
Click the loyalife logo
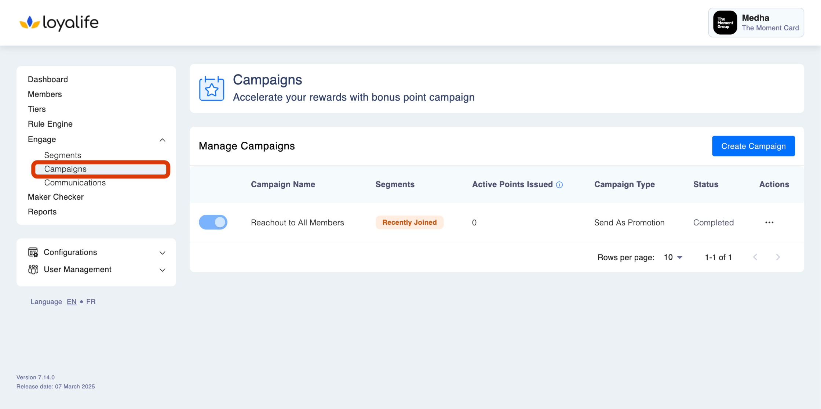click(59, 23)
